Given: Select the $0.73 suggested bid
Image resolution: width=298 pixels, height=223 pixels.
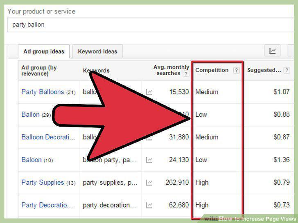Looking at the screenshot, I should [x=282, y=205].
